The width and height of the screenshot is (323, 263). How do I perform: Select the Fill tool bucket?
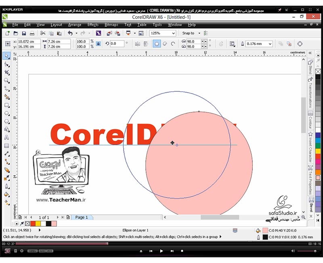7,194
